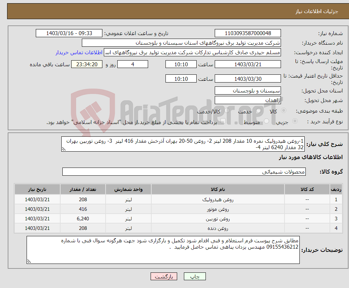Screen dimensions: 349x288
Task: Click the request creator name field
Action: point(192,52)
